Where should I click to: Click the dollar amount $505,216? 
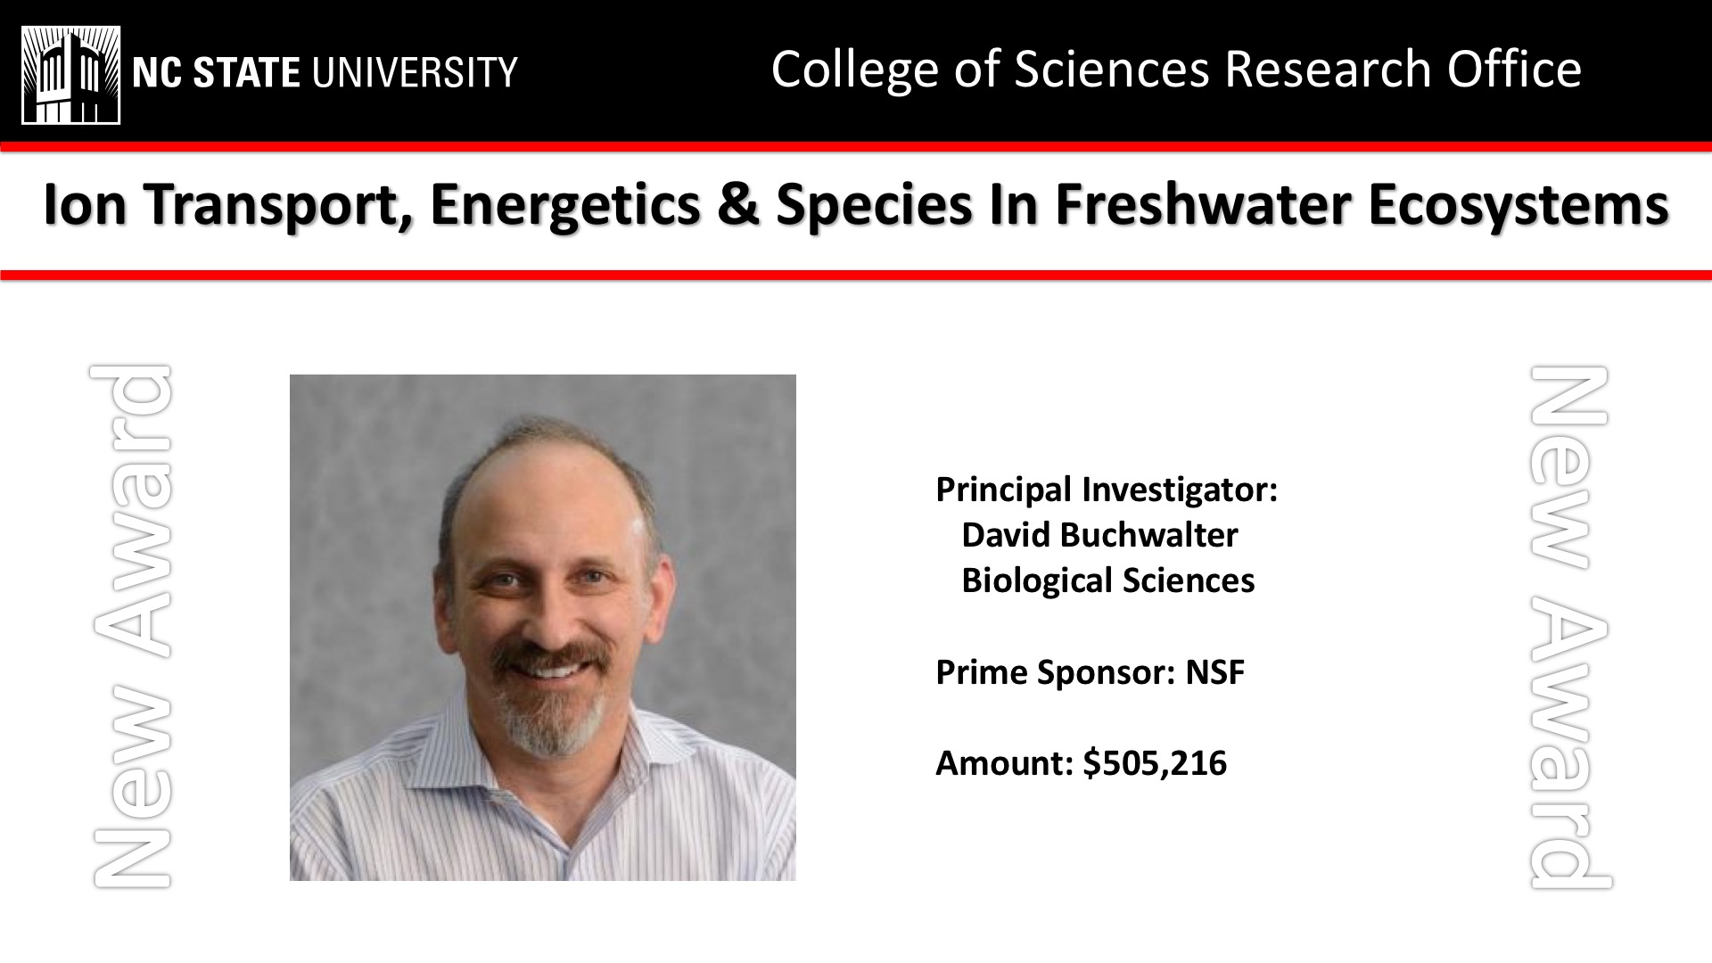point(1155,763)
